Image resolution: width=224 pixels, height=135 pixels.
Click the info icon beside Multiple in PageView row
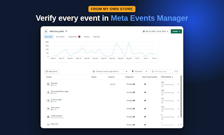(134, 84)
